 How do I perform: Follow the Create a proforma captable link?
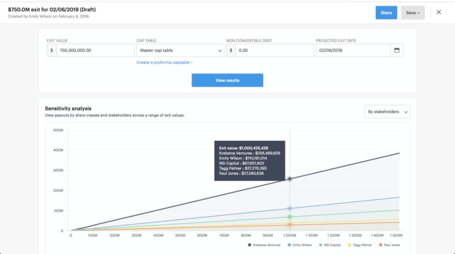(164, 62)
